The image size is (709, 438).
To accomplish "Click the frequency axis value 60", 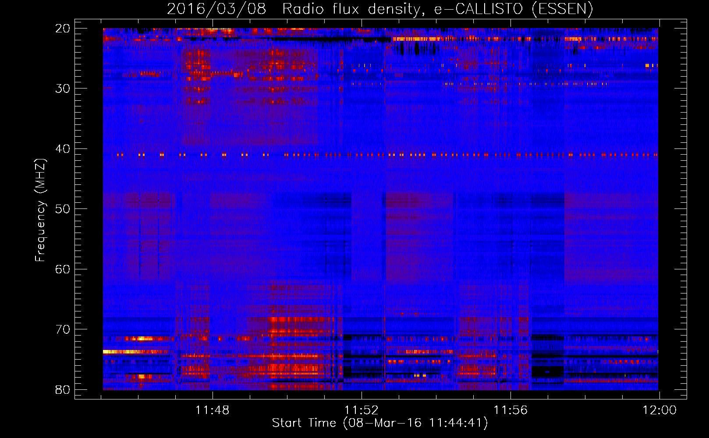I will (63, 269).
